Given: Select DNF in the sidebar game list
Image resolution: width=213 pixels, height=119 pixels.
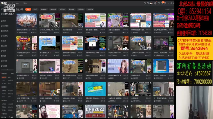Looking at the screenshot, I should pyautogui.click(x=9, y=97).
